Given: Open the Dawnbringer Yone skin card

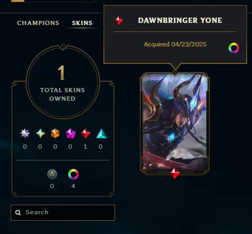Looking at the screenshot, I should coord(175,123).
